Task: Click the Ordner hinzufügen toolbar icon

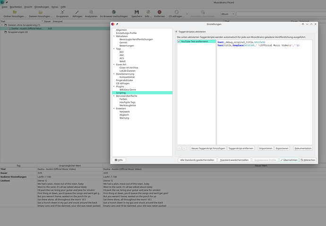Action: pyautogui.click(x=15, y=12)
